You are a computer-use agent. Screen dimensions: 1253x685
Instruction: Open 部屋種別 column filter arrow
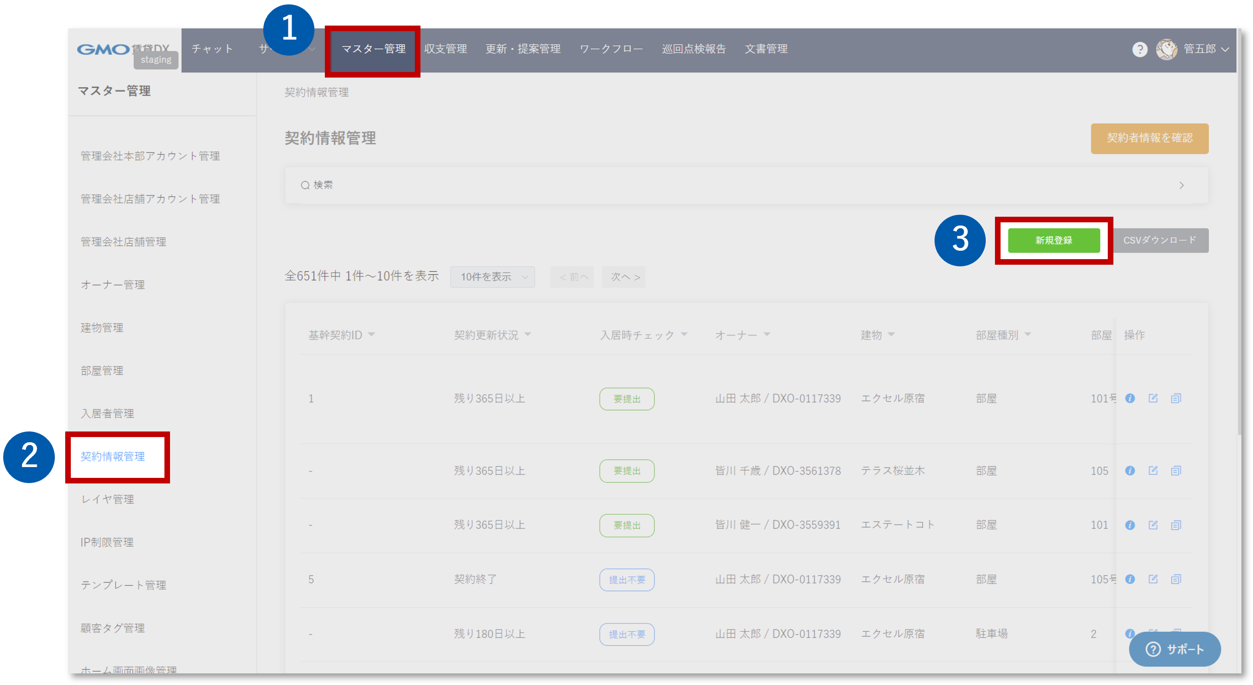pyautogui.click(x=1027, y=334)
